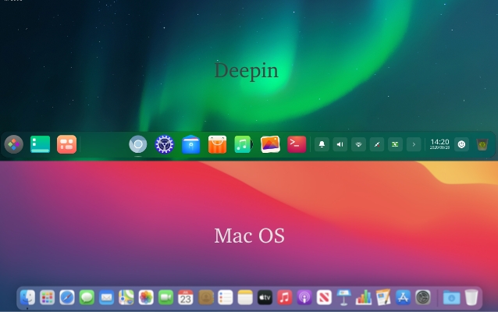Viewport: 498px width, 312px height.
Task: Open Mail in the Mac dock
Action: [x=107, y=298]
